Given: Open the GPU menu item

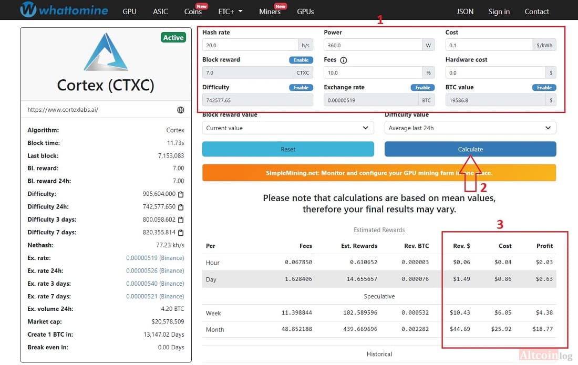Looking at the screenshot, I should (129, 12).
